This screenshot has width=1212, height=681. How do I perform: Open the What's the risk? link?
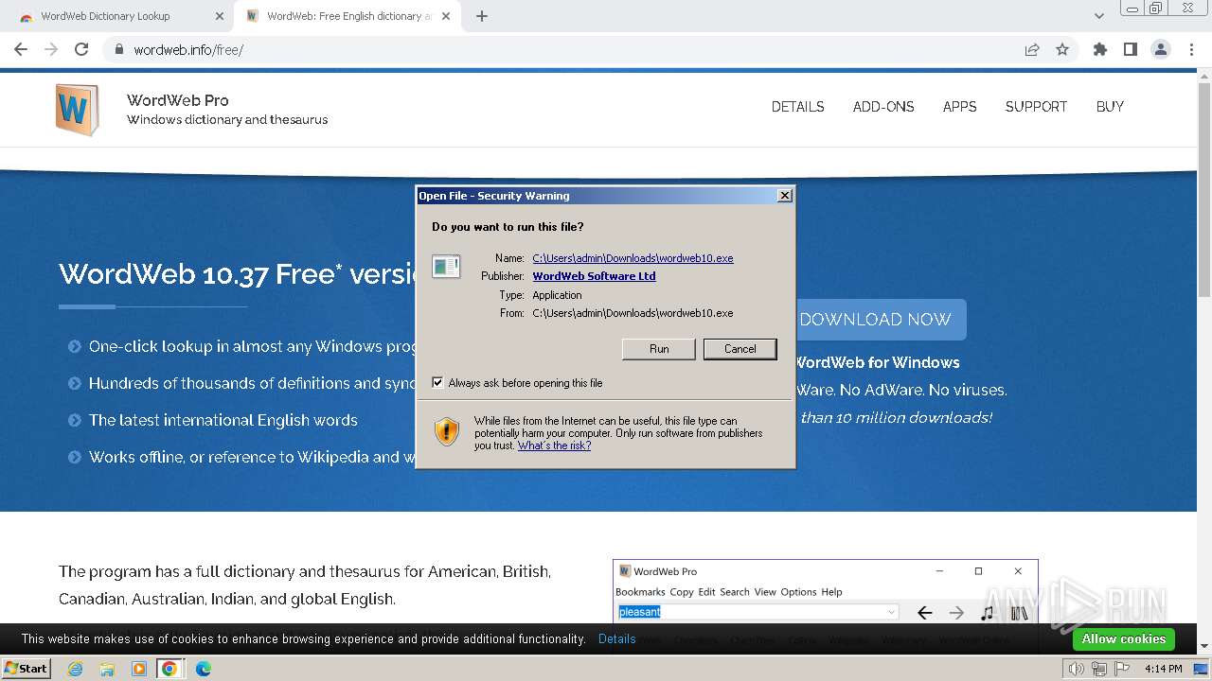tap(554, 445)
